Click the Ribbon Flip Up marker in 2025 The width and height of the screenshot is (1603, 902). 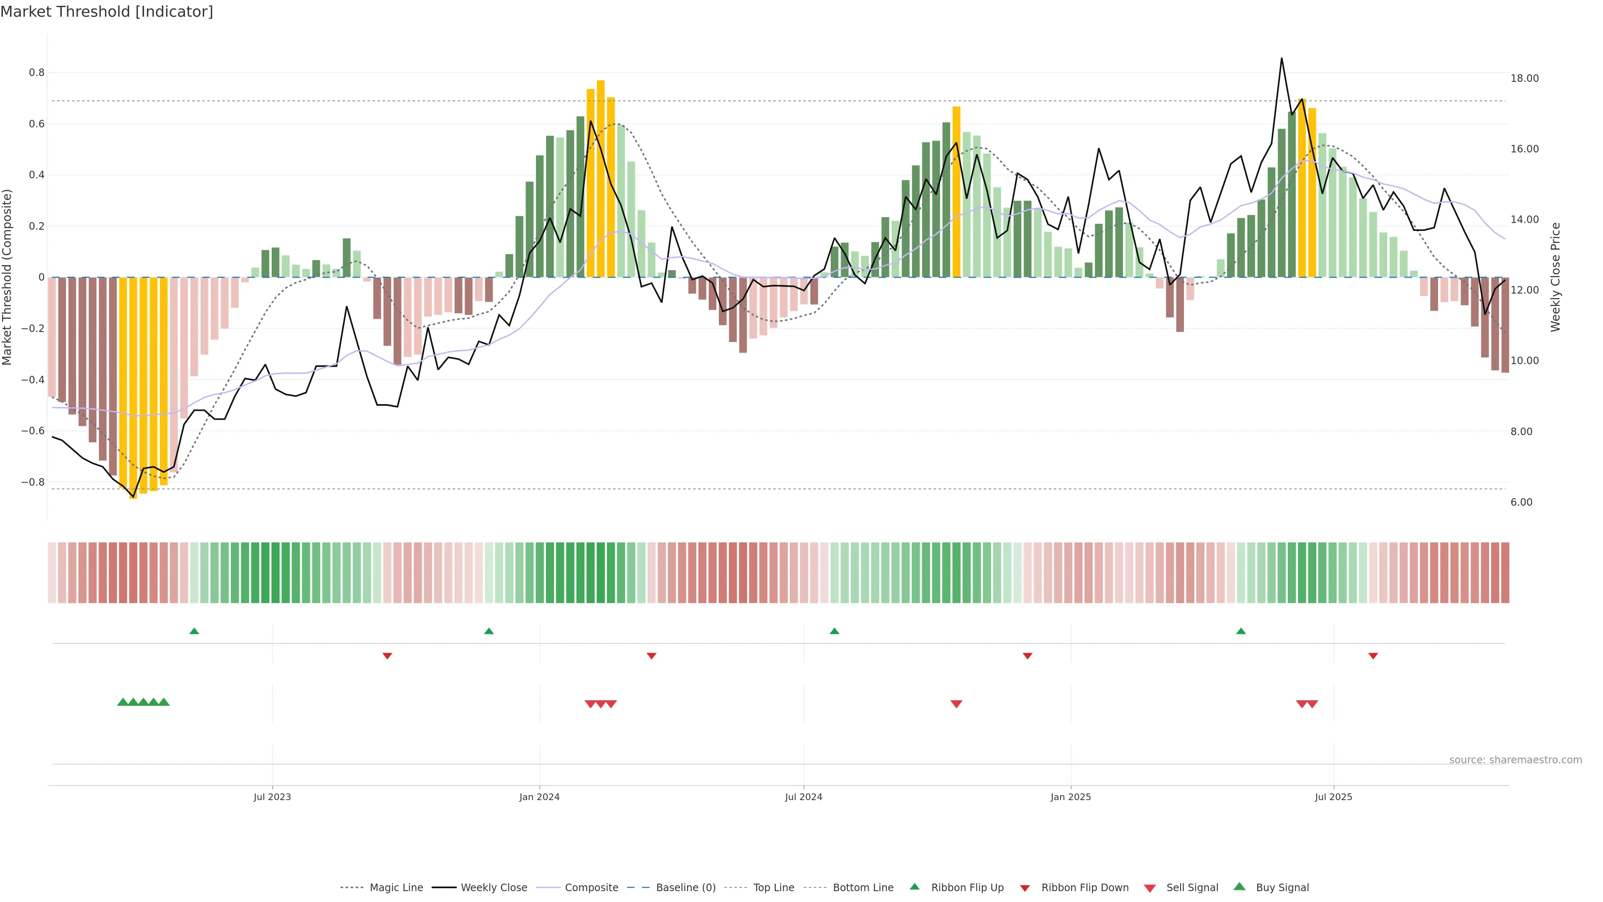point(1241,631)
